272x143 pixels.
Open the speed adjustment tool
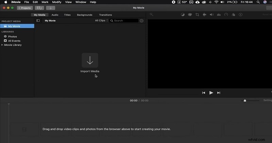tap(226, 15)
